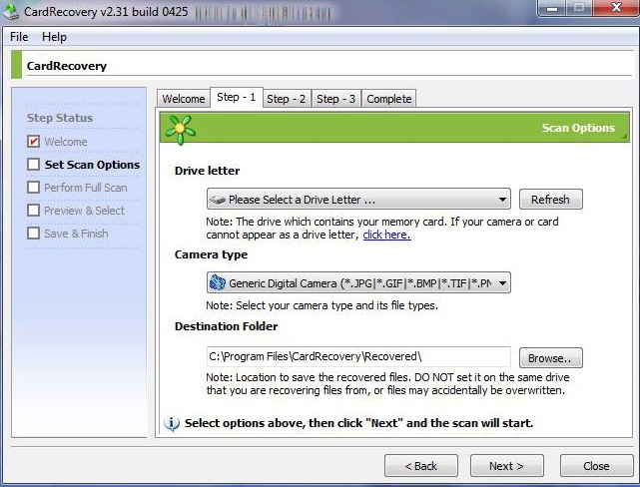The image size is (640, 487).
Task: Switch to the Step - 2 tab
Action: click(x=287, y=99)
